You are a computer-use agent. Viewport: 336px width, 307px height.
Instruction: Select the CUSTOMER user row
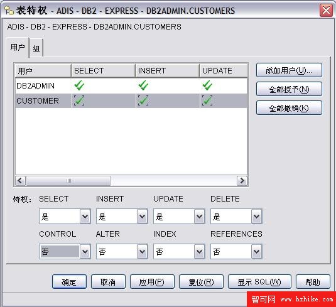(x=131, y=100)
